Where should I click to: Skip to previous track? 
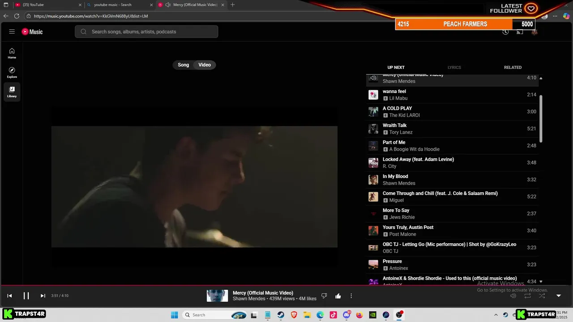pyautogui.click(x=9, y=296)
